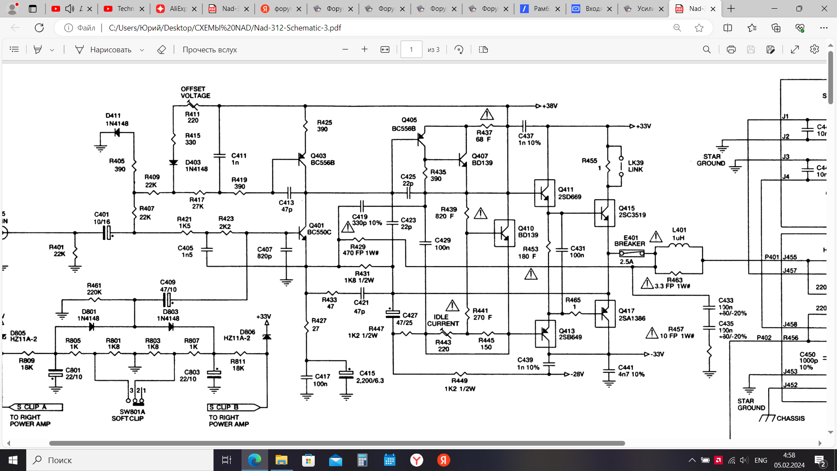Zoom out the PDF with minus
The height and width of the screenshot is (471, 837).
point(345,50)
